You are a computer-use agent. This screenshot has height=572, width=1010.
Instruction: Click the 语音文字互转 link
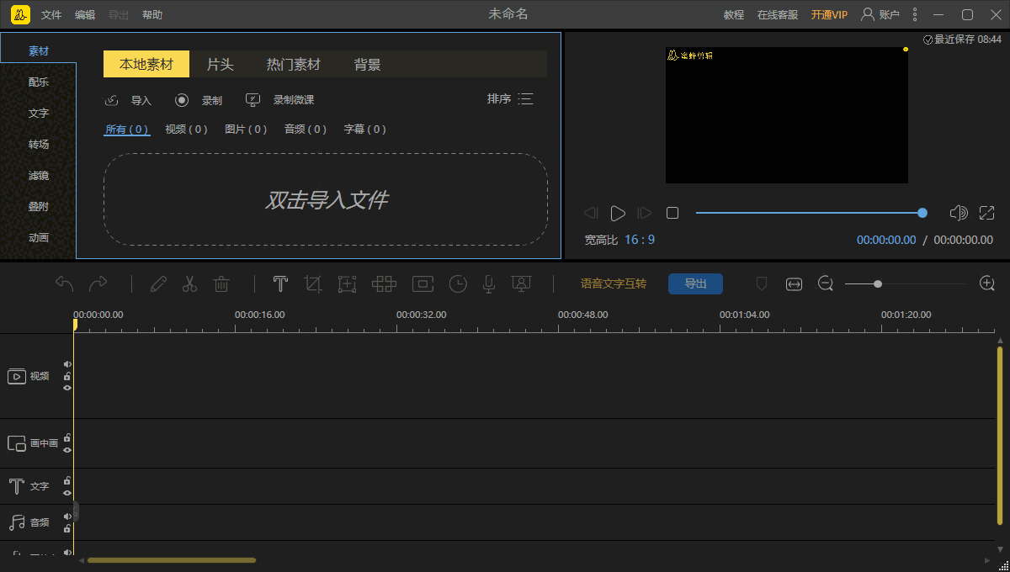(614, 284)
